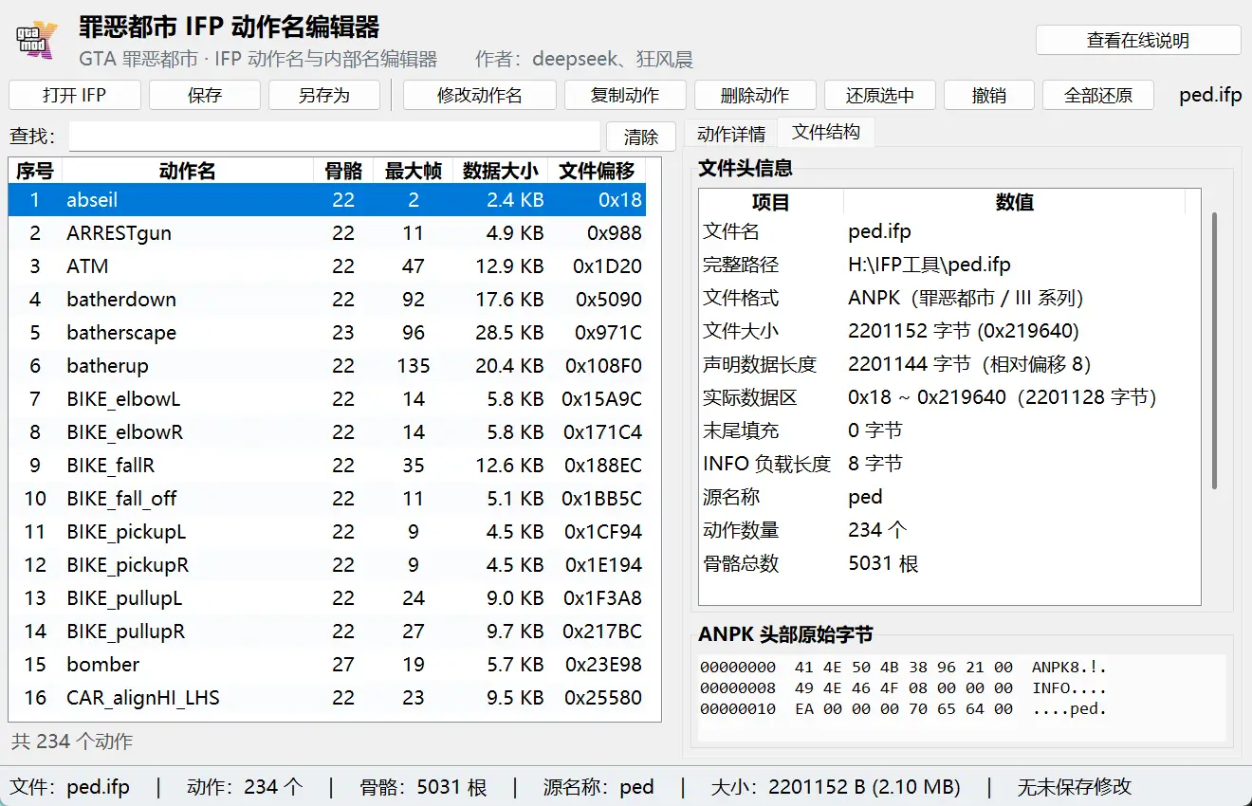Image resolution: width=1252 pixels, height=806 pixels.
Task: Click the 完整路径 value H:\IFP工具\ped.ifp
Action: pyautogui.click(x=930, y=265)
